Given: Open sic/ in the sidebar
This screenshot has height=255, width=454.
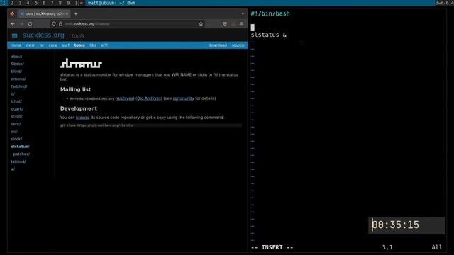Looking at the screenshot, I should tap(14, 131).
